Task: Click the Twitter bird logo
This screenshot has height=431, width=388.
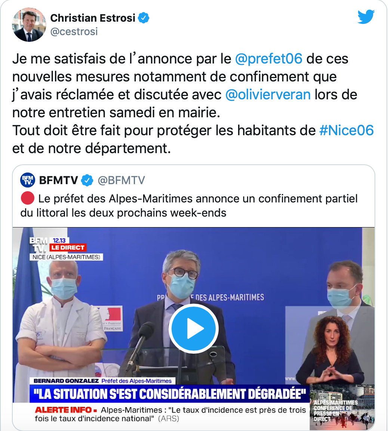Action: tap(366, 17)
